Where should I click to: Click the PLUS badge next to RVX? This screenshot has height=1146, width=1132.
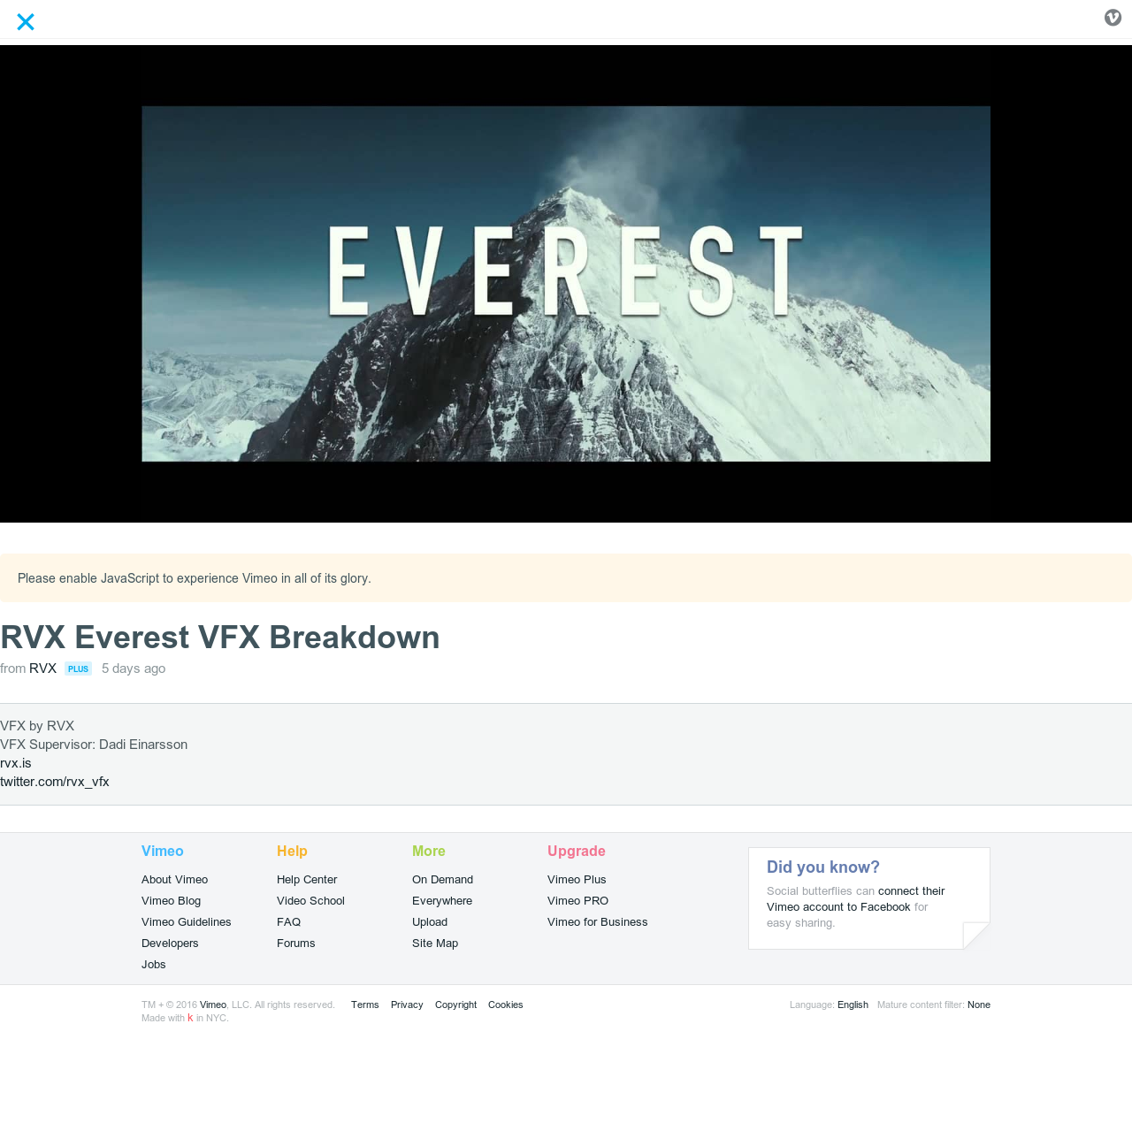pyautogui.click(x=79, y=668)
